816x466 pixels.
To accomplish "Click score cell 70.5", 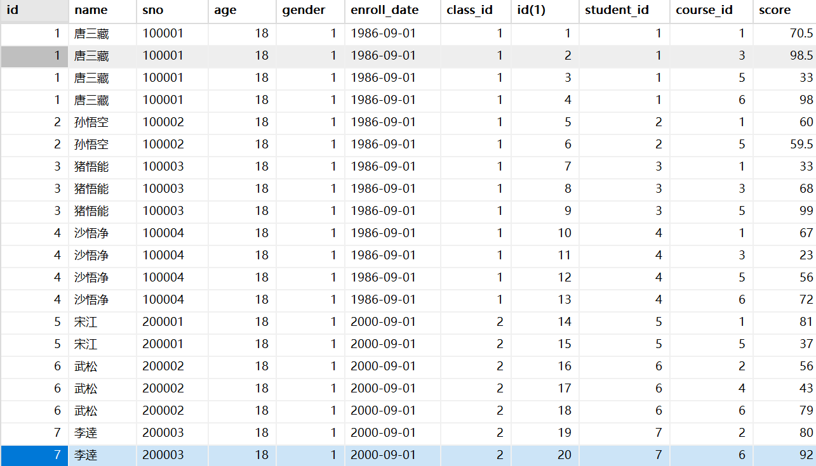I will tap(784, 34).
